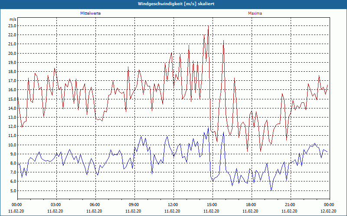Click the 12,0 y-axis value

pyautogui.click(x=13, y=127)
